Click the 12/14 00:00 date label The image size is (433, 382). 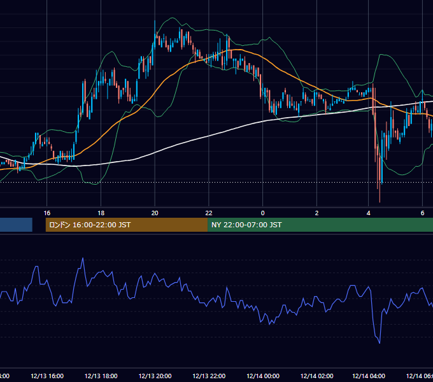click(x=263, y=376)
